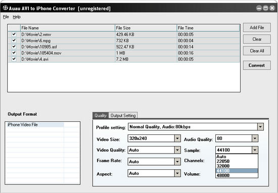Select the D:\Movie\185404.mov file name

pos(41,53)
